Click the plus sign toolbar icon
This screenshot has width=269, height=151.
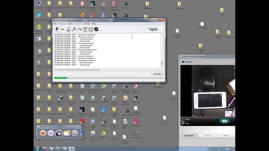coord(91,29)
